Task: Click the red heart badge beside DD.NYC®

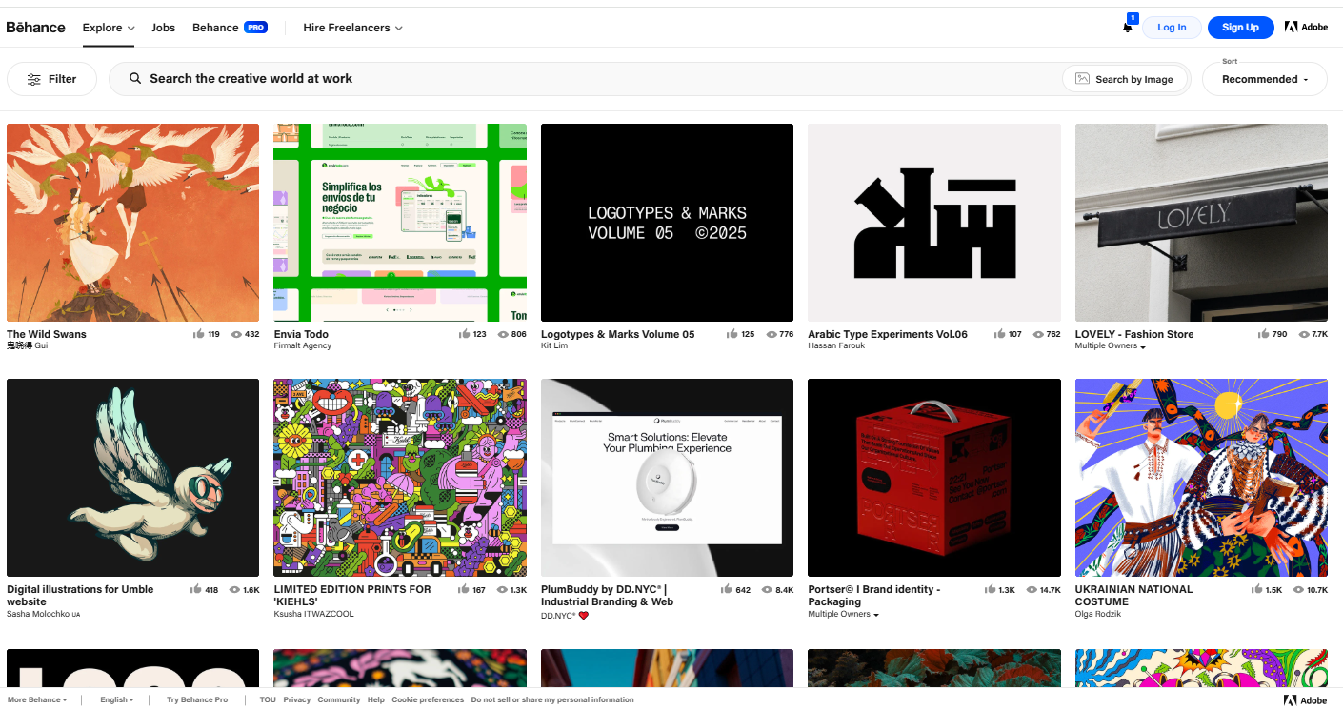Action: [584, 616]
